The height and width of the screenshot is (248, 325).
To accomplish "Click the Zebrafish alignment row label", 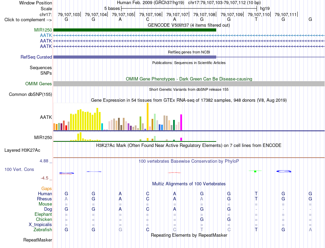I will [43, 230].
